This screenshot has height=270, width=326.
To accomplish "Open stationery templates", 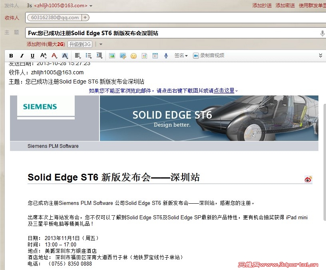I will coord(144,56).
